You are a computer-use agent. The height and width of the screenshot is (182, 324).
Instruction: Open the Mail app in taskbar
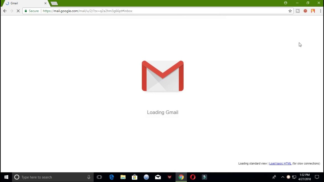point(158,177)
